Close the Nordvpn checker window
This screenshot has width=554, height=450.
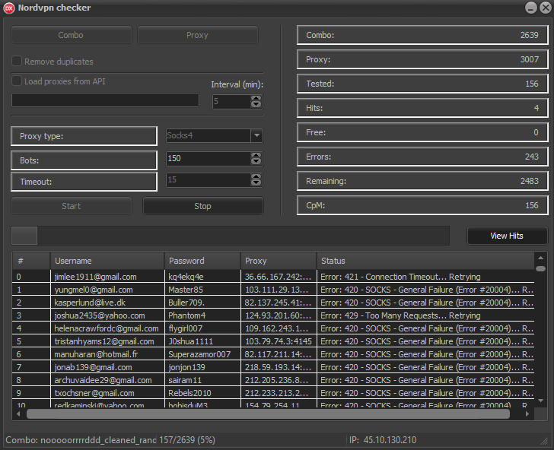546,8
